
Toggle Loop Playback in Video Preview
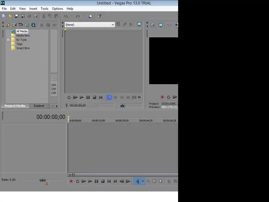(x=169, y=97)
